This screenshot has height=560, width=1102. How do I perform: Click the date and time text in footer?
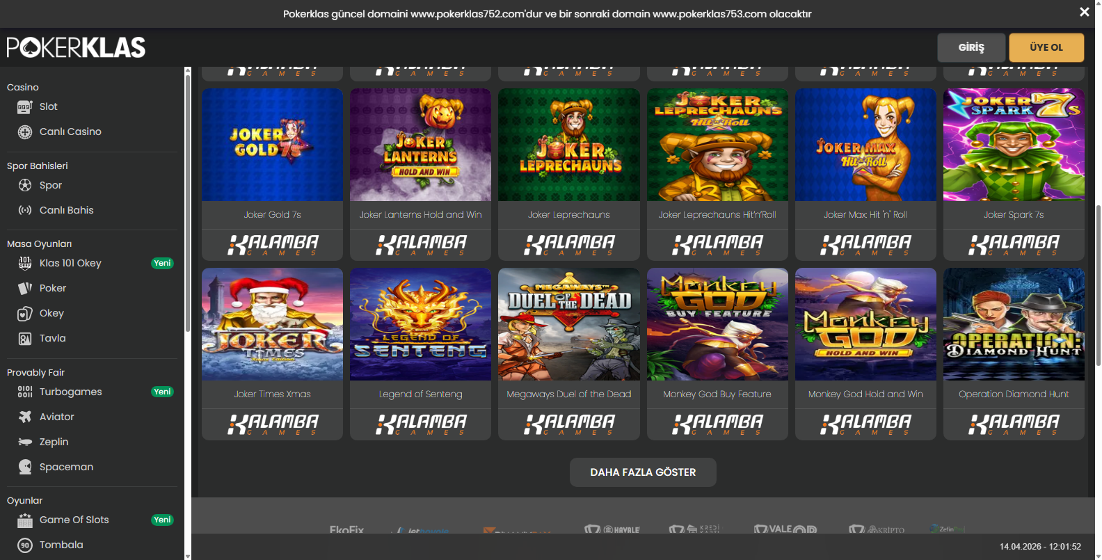[x=1040, y=547]
